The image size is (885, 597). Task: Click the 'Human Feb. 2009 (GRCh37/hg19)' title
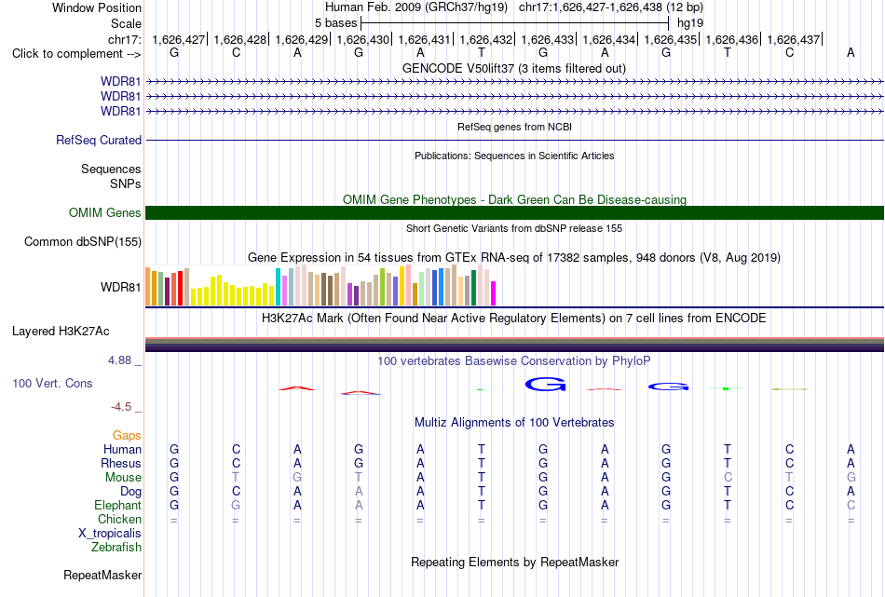point(416,7)
